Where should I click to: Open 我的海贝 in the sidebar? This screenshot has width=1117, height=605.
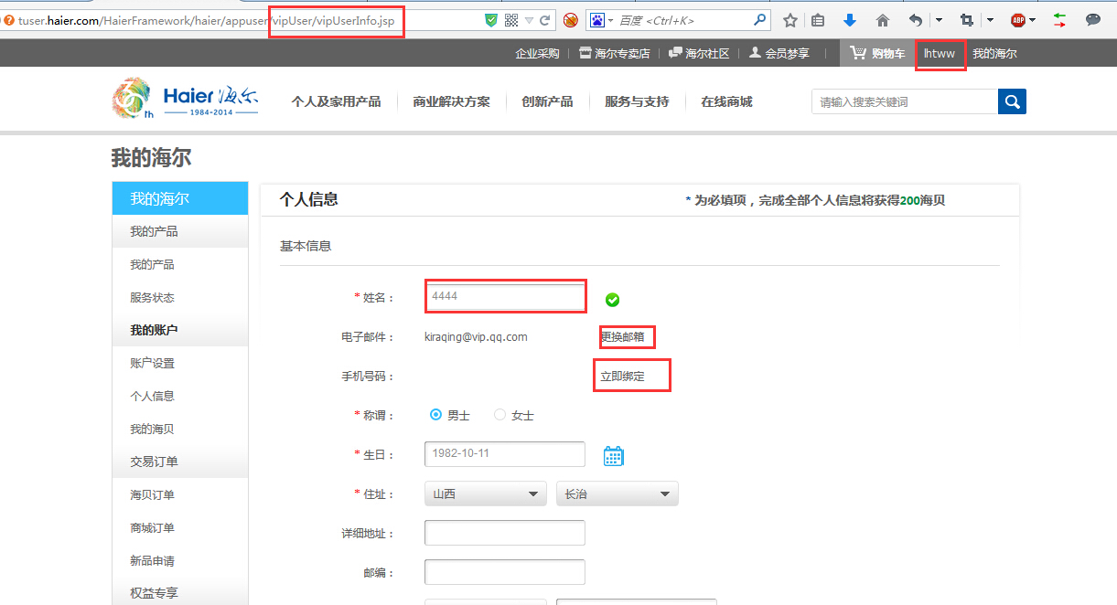click(152, 430)
